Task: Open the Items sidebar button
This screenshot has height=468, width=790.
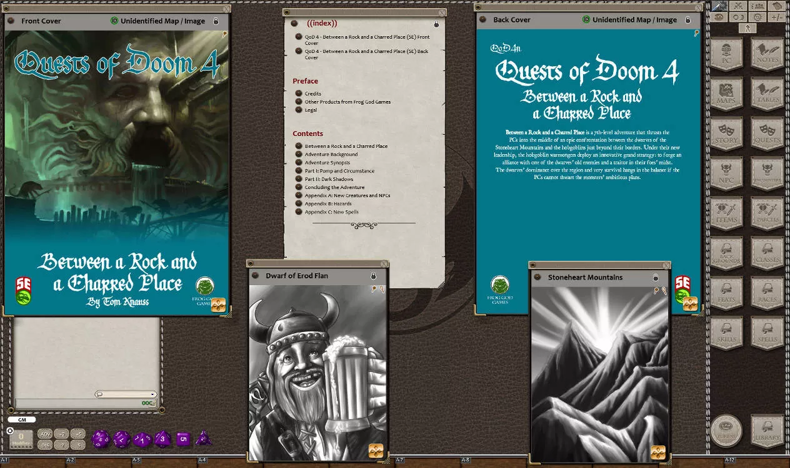Action: (726, 215)
